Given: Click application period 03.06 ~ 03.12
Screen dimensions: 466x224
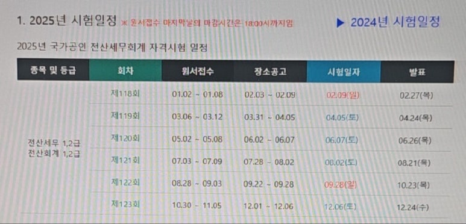Looking at the screenshot, I should (197, 117).
